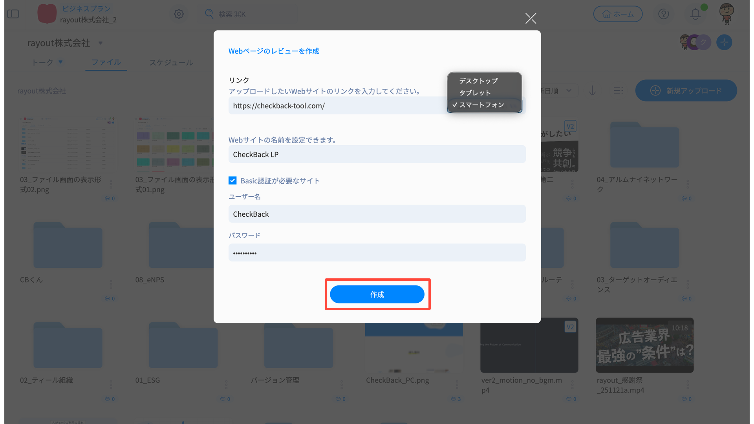Expand rayout株式会社 workspace dropdown arrow
Viewport: 754px width, 424px height.
coord(101,43)
